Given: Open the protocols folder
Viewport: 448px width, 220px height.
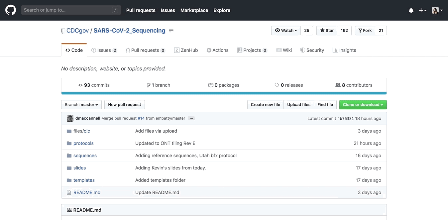Looking at the screenshot, I should pyautogui.click(x=83, y=143).
